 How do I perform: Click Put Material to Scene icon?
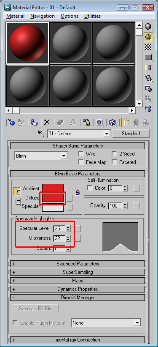pyautogui.click(x=21, y=123)
